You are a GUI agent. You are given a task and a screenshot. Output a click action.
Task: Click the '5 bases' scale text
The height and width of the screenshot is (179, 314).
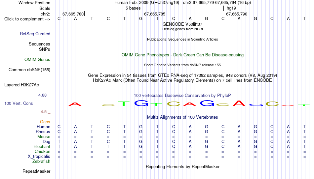click(133, 8)
